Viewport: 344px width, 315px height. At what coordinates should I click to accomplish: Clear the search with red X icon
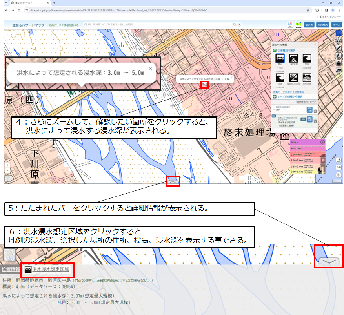(239, 25)
